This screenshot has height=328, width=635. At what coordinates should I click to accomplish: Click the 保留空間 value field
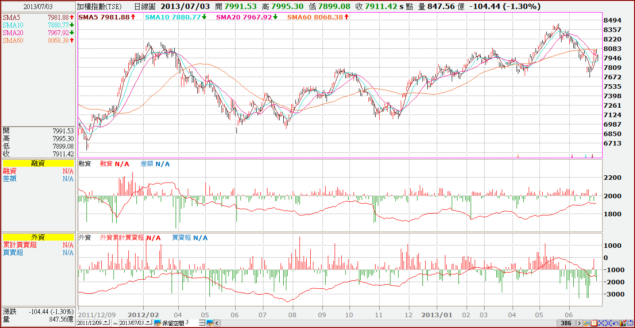point(192,323)
